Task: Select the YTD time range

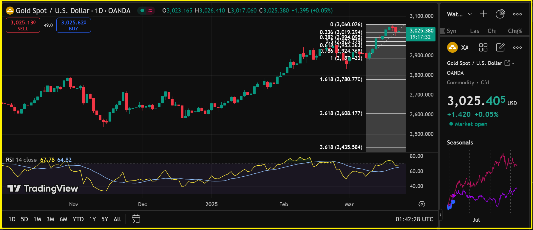Action: tap(78, 219)
